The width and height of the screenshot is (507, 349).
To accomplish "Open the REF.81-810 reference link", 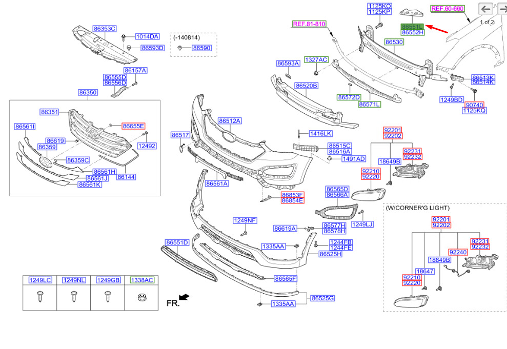I will coord(309,24).
